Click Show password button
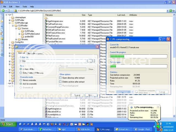 tap(91, 69)
